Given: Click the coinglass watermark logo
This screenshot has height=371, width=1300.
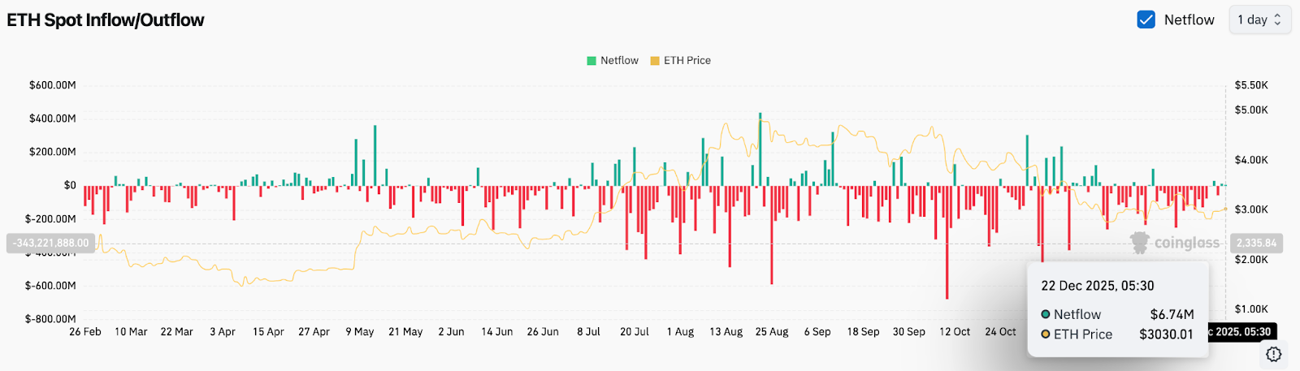Looking at the screenshot, I should pyautogui.click(x=1175, y=243).
